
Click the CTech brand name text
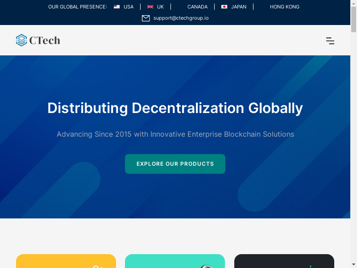45,40
